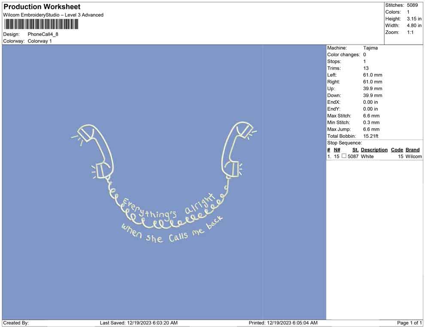This screenshot has width=425, height=327.
Task: Click the "Left:" extent label
Action: click(x=332, y=75)
